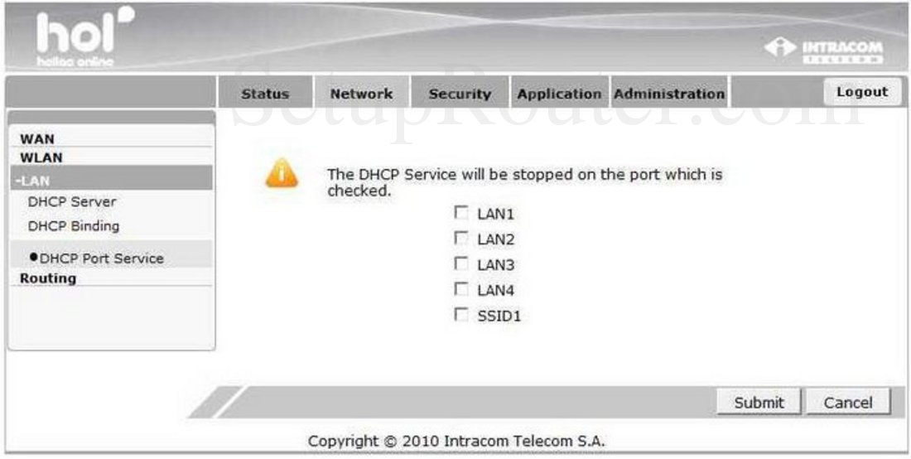The width and height of the screenshot is (911, 459).
Task: Enable the LAN2 port checkbox
Action: 461,239
